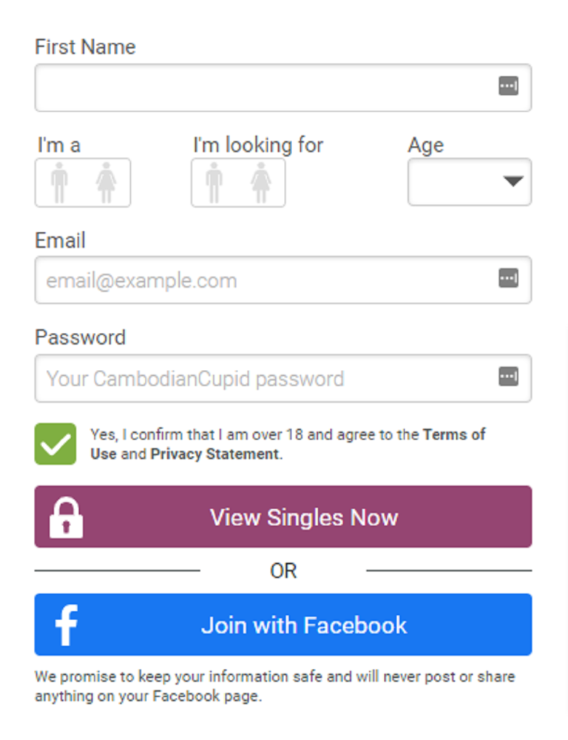The height and width of the screenshot is (740, 568).
Task: Click the keyboard icon in Password field
Action: point(508,376)
